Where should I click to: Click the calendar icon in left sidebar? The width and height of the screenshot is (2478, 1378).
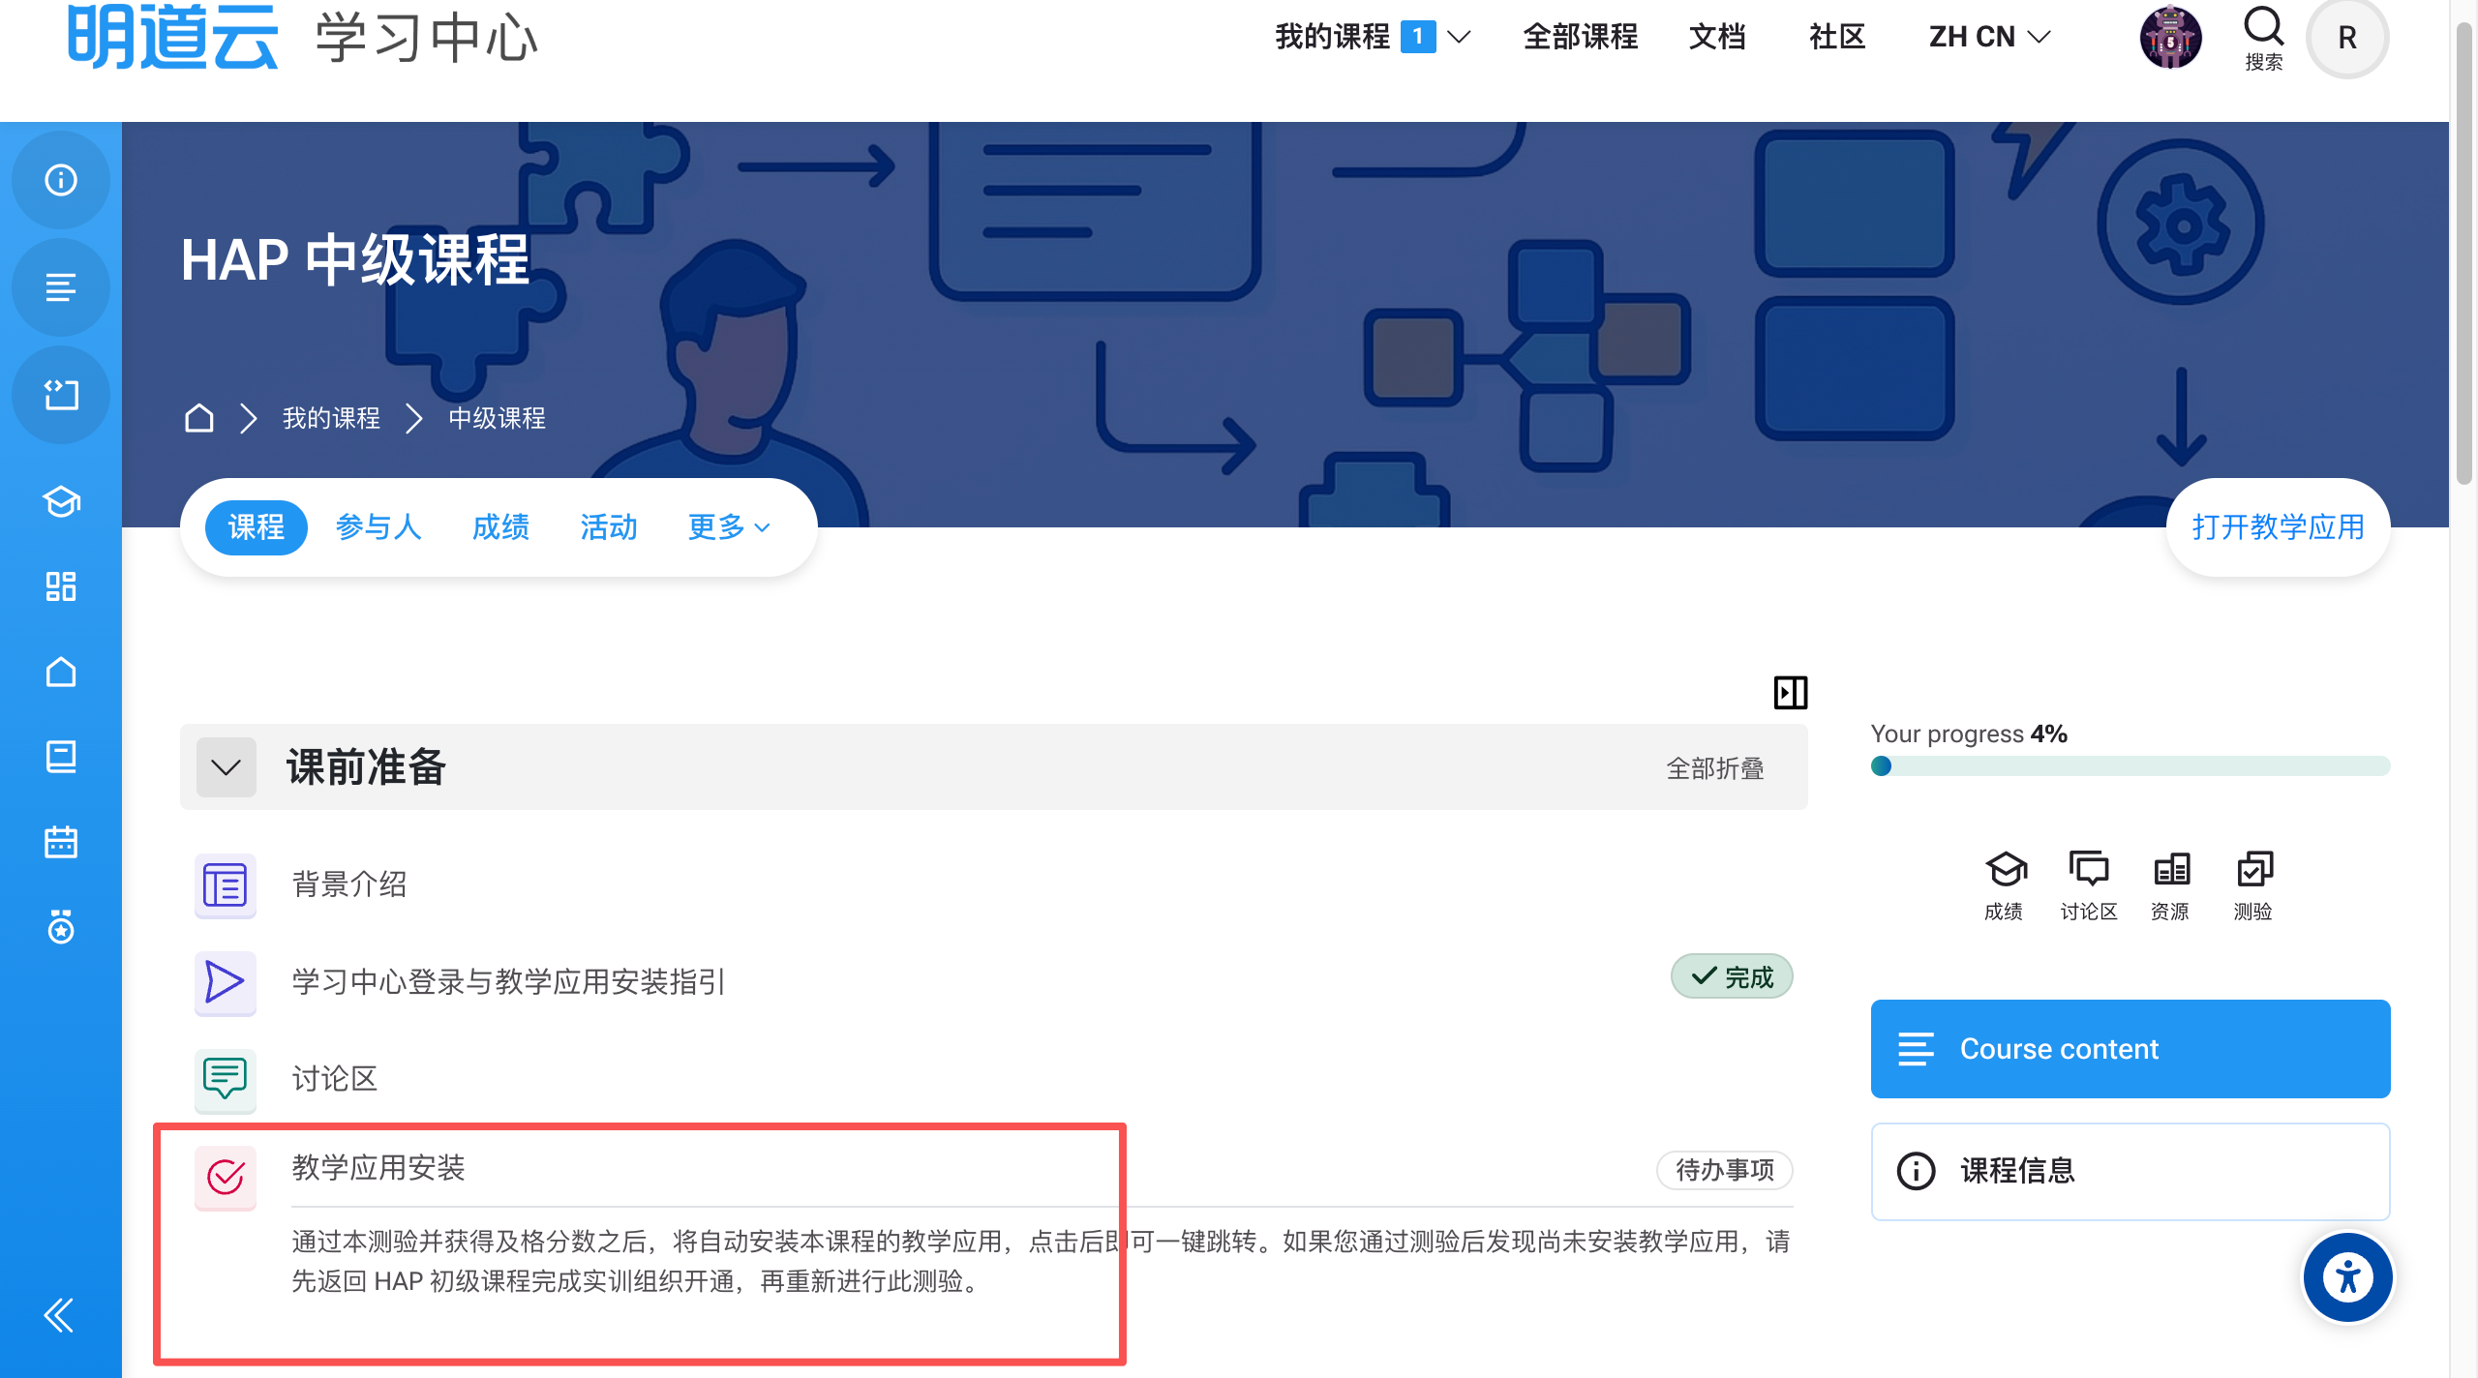[x=61, y=841]
